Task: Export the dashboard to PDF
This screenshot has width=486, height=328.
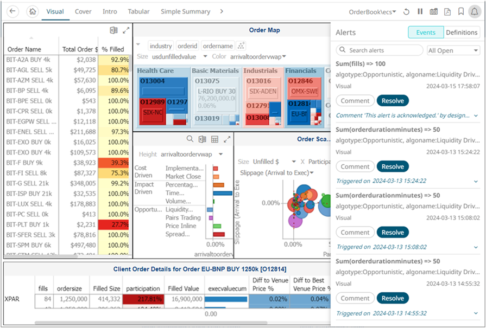Action: [447, 11]
